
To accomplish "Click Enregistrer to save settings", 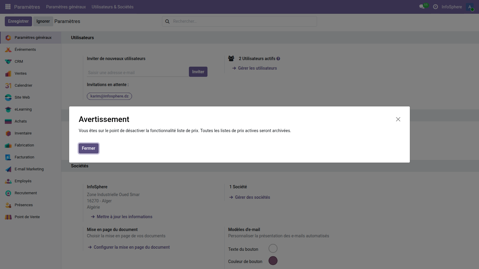I will tap(18, 21).
